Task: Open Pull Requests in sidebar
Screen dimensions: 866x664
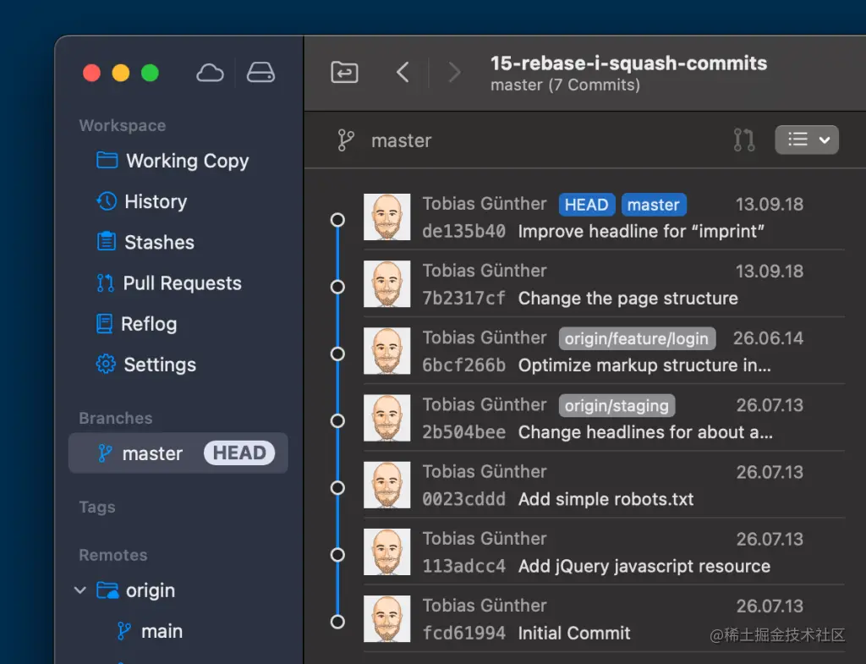Action: [178, 283]
